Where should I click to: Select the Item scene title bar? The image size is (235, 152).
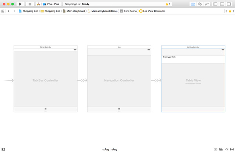click(119, 47)
